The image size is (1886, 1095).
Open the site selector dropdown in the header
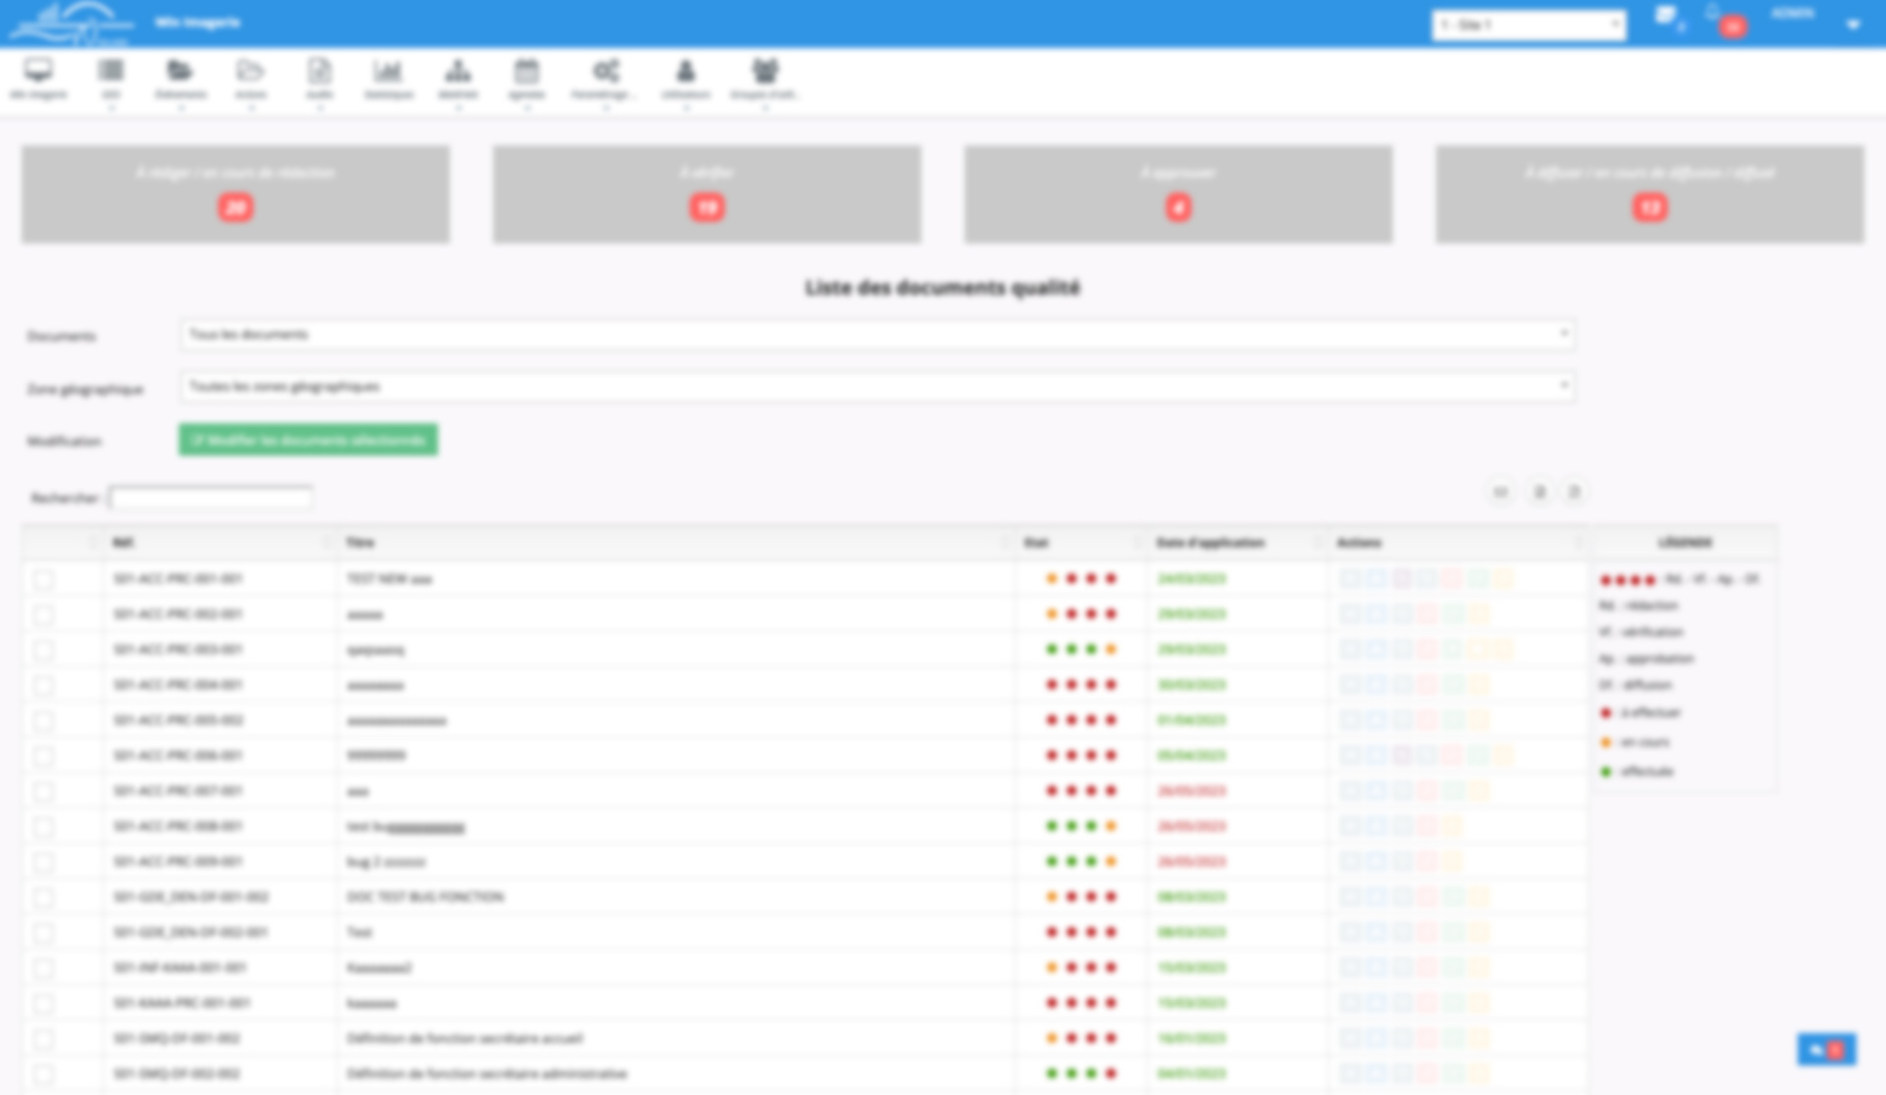coord(1527,25)
